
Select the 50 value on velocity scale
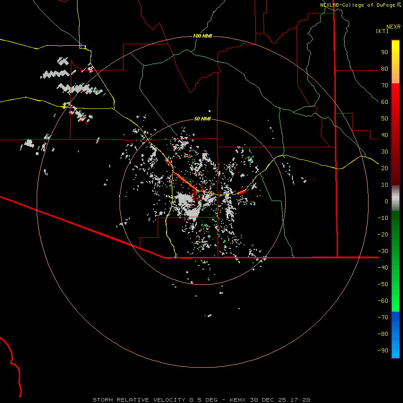385,119
